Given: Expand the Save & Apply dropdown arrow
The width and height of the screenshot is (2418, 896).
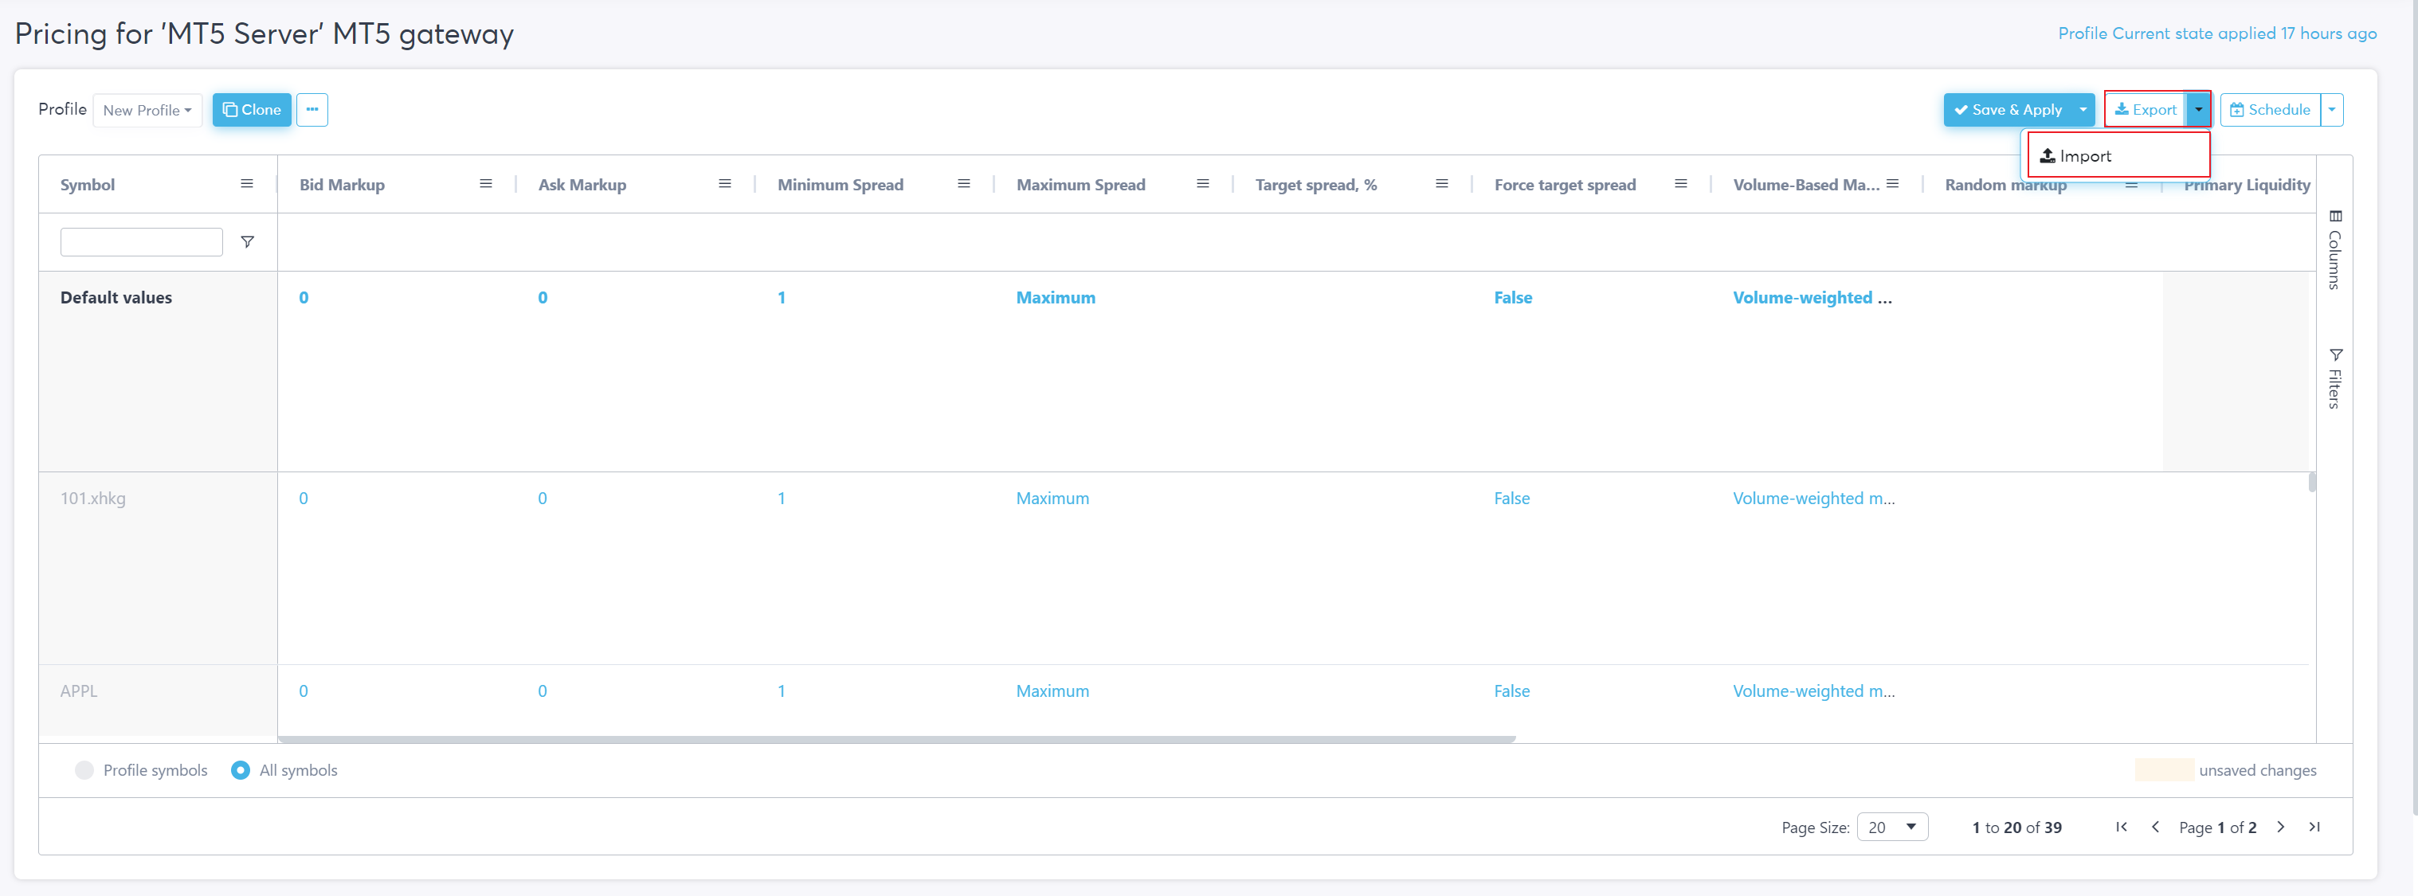Looking at the screenshot, I should 2083,110.
